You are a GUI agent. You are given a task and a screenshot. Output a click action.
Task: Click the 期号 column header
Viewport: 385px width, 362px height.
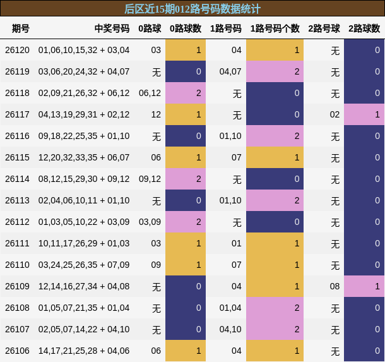[x=21, y=28]
